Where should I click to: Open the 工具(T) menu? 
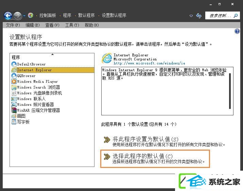[x=72, y=25]
